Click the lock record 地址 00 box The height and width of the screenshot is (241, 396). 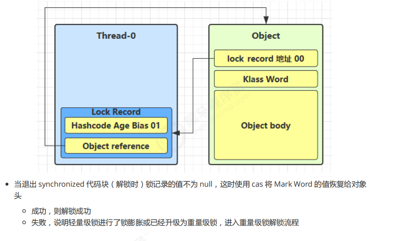click(x=266, y=59)
